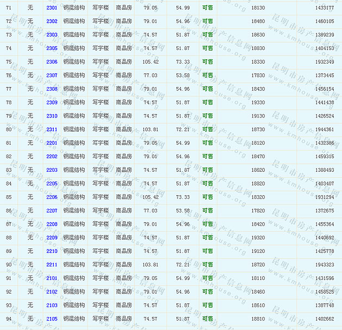Open unit 2303 details

tap(52, 35)
